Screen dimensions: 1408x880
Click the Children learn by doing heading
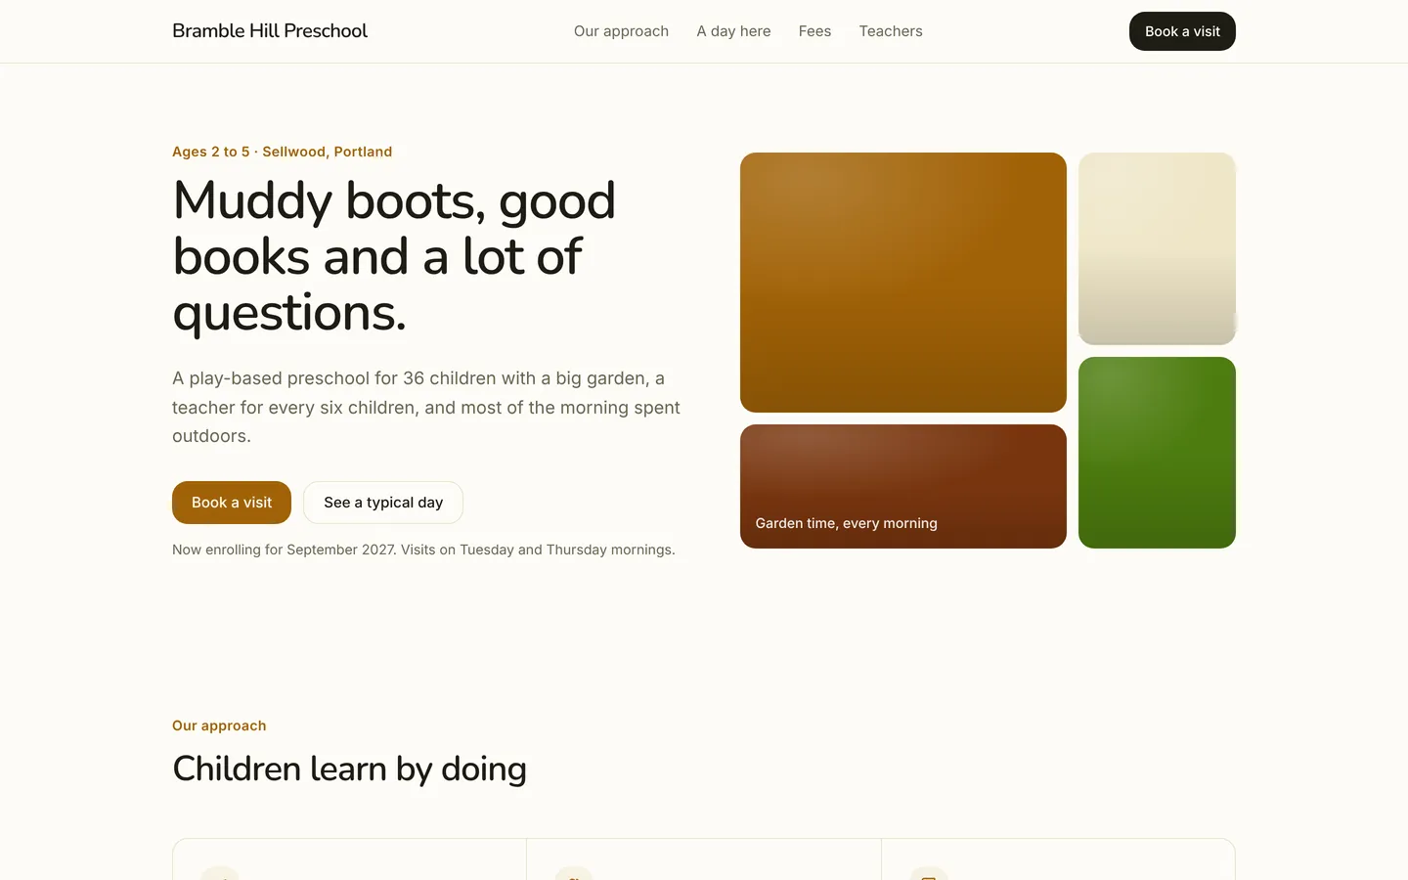[x=349, y=770]
